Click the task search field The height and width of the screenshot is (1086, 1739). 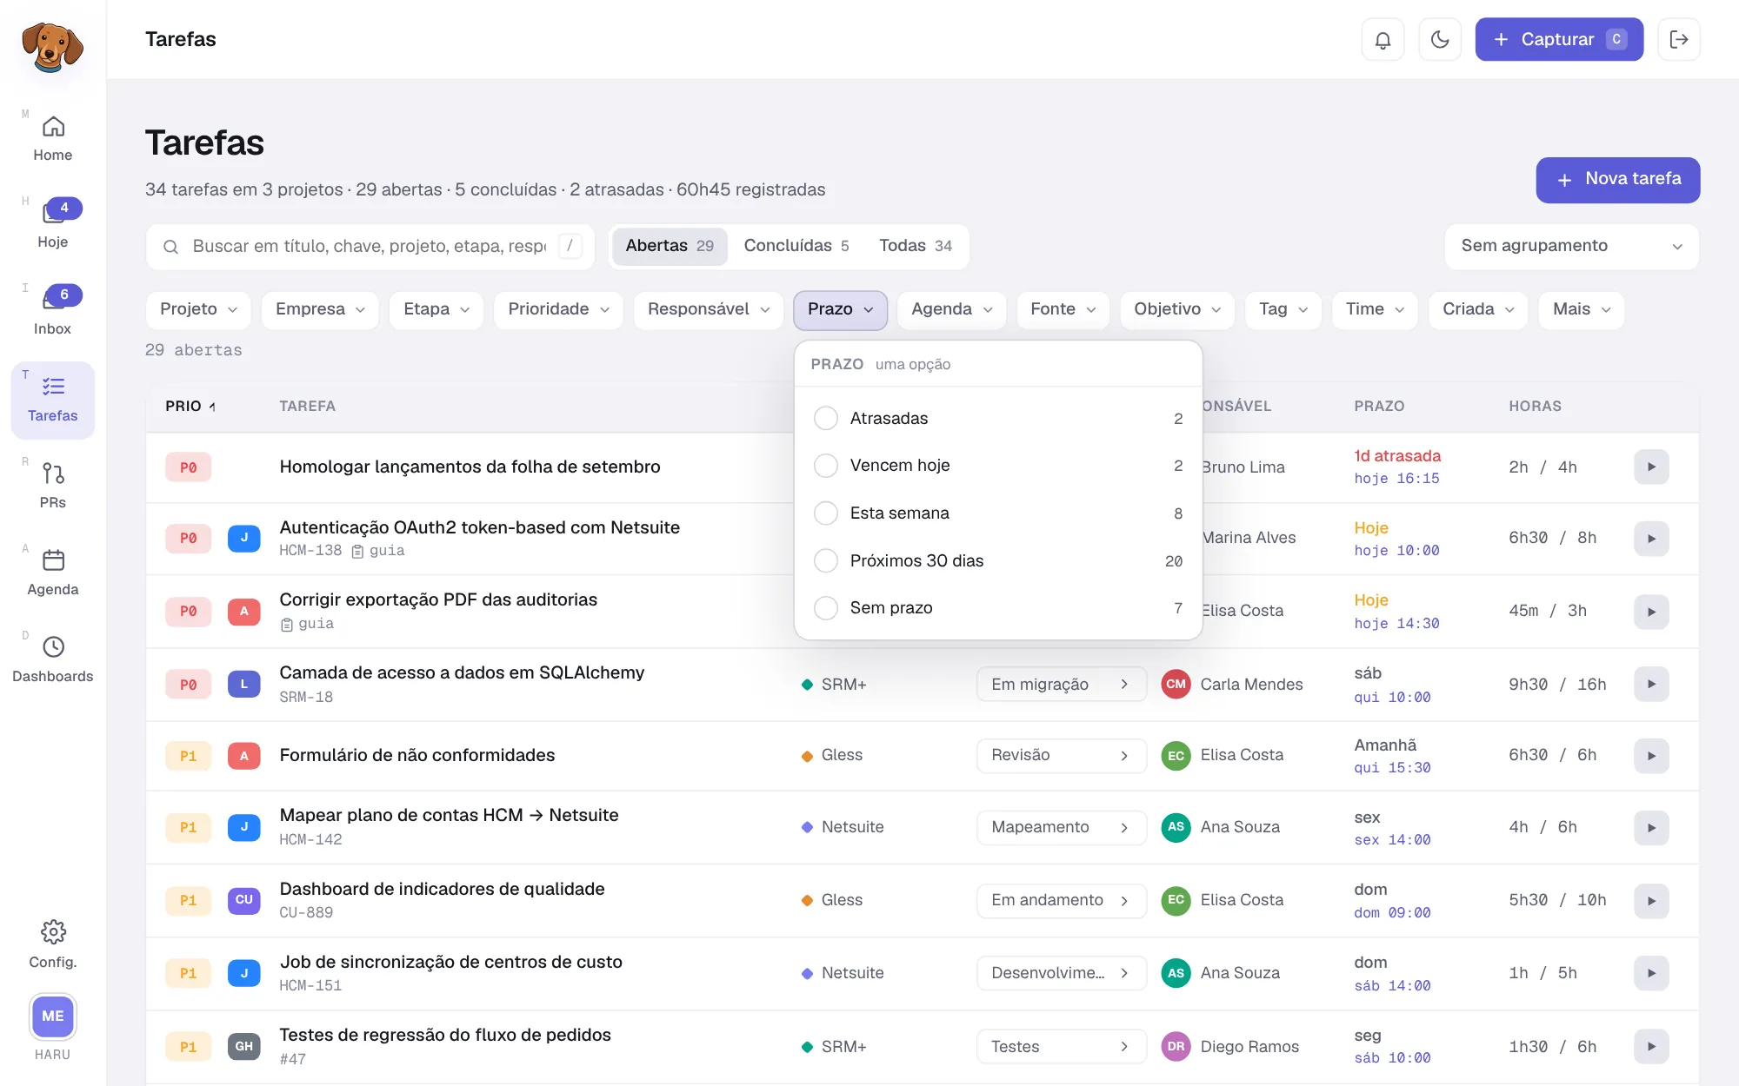370,246
